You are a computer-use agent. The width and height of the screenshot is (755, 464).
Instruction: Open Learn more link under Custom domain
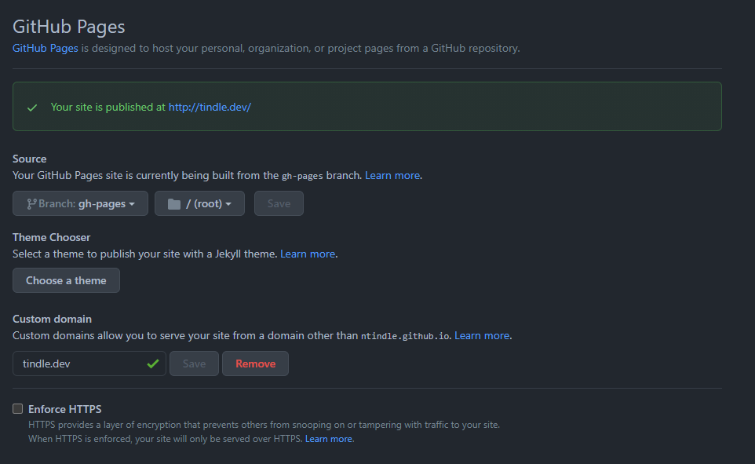pos(482,335)
